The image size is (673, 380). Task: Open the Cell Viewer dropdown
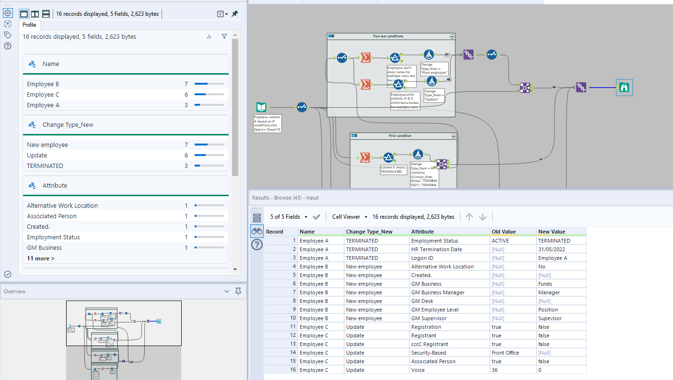pos(349,217)
